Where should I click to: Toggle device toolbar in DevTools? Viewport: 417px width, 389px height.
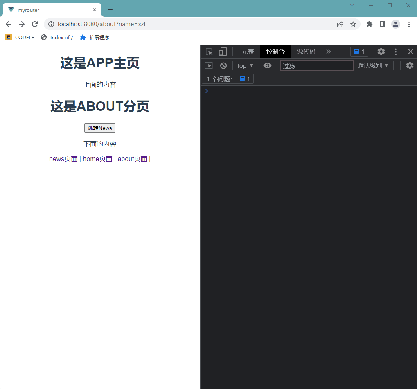223,52
